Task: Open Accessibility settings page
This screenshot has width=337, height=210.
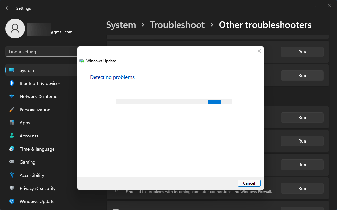Action: tap(32, 175)
